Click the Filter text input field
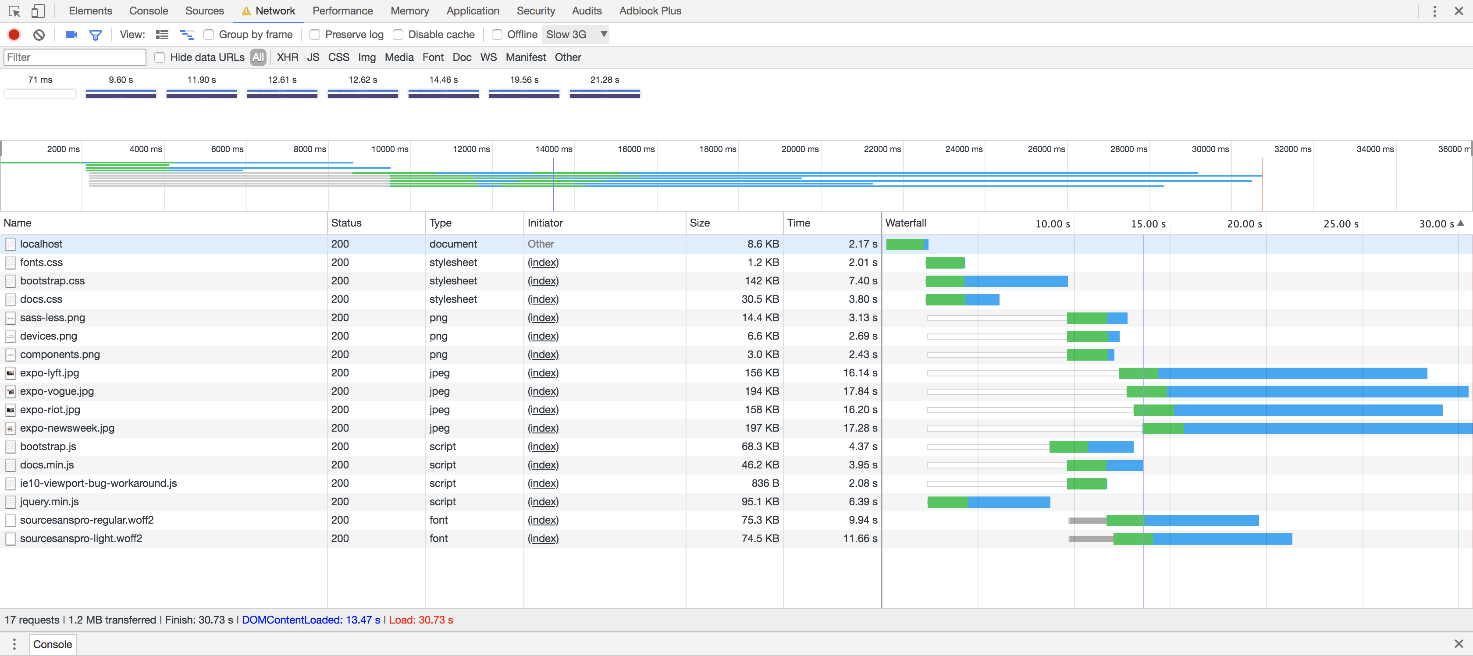 (x=75, y=57)
